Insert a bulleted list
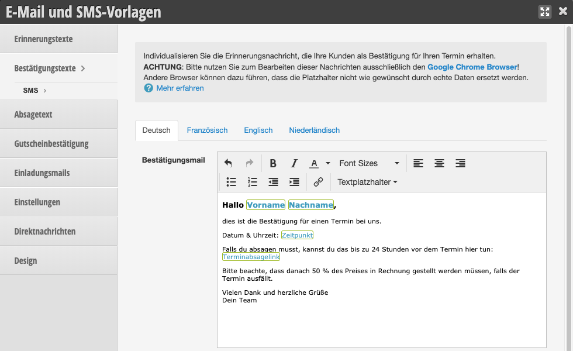573x351 pixels. tap(231, 182)
